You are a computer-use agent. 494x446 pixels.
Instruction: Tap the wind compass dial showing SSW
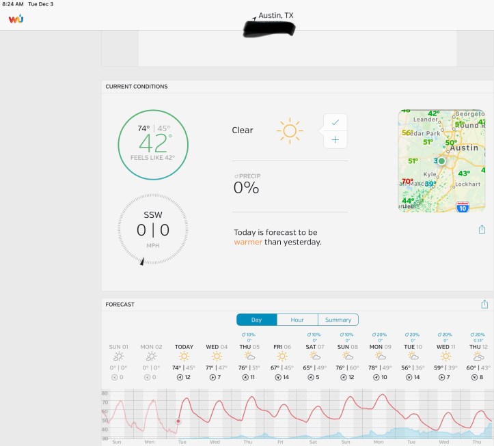152,229
